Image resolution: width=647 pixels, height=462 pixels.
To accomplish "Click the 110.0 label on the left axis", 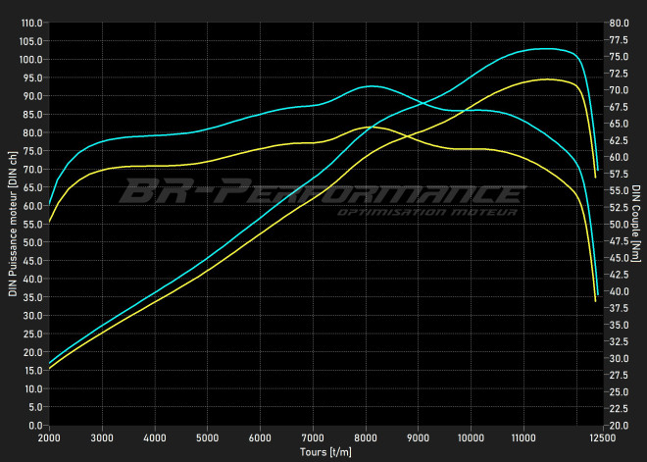I will pyautogui.click(x=31, y=23).
